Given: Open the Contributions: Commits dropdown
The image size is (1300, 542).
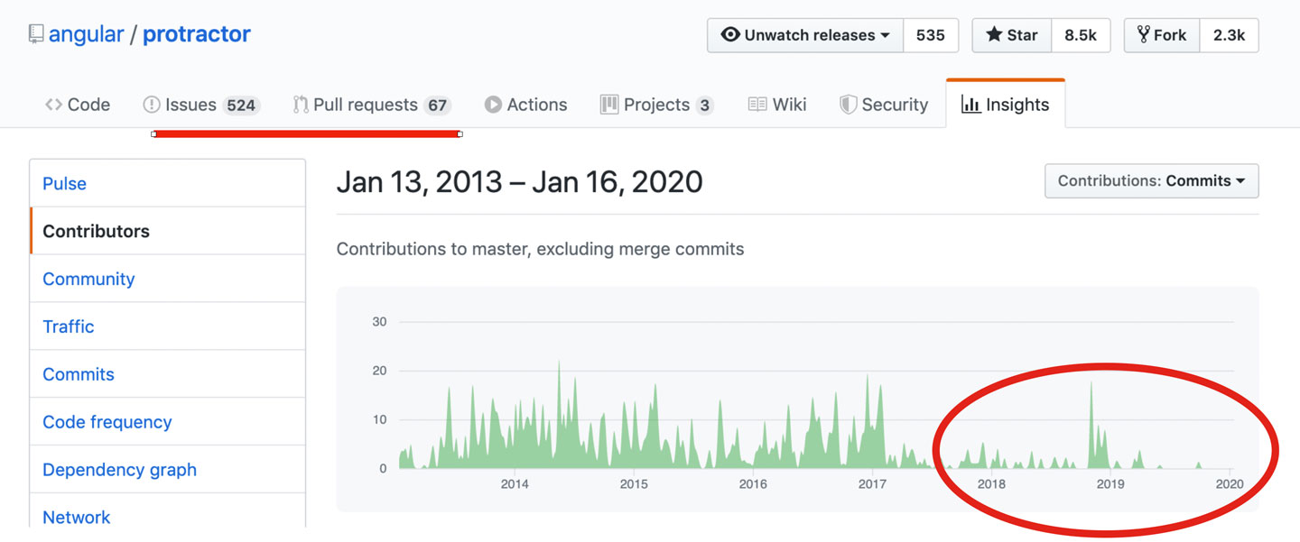Looking at the screenshot, I should (1151, 180).
